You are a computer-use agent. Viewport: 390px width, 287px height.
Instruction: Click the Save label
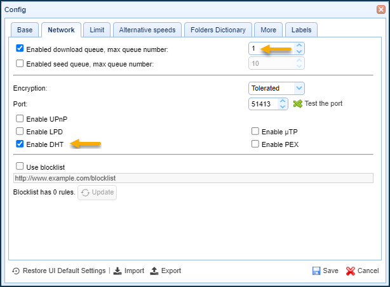click(x=330, y=271)
